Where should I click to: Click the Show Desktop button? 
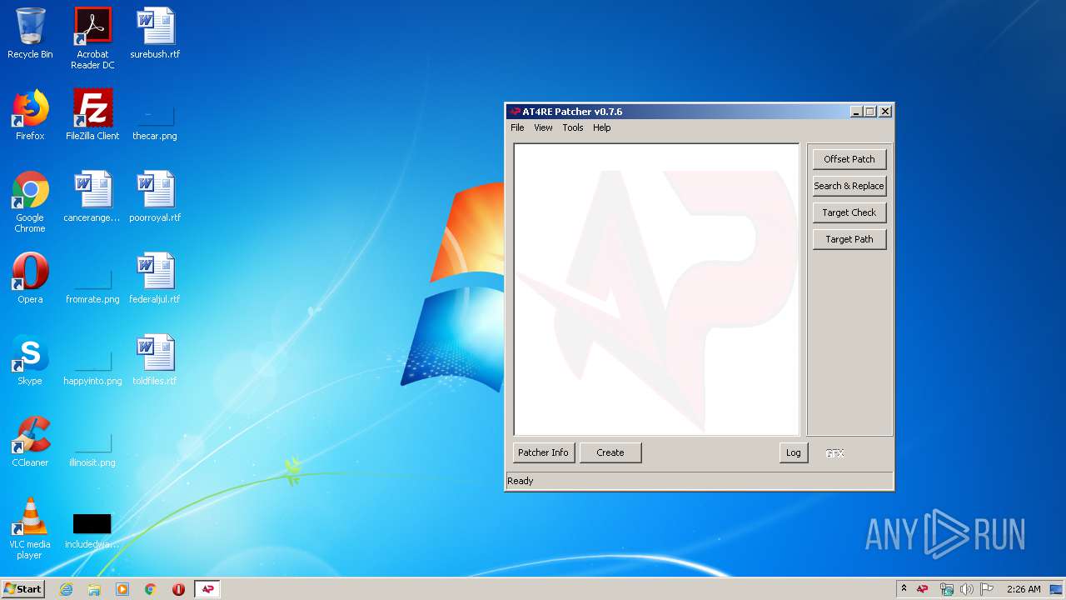(x=1058, y=589)
